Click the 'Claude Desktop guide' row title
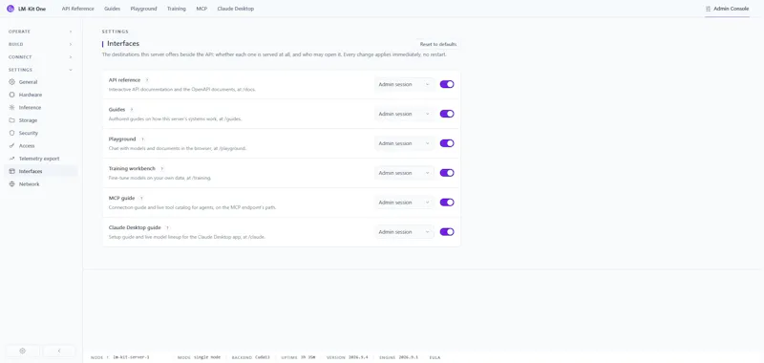 tap(135, 227)
